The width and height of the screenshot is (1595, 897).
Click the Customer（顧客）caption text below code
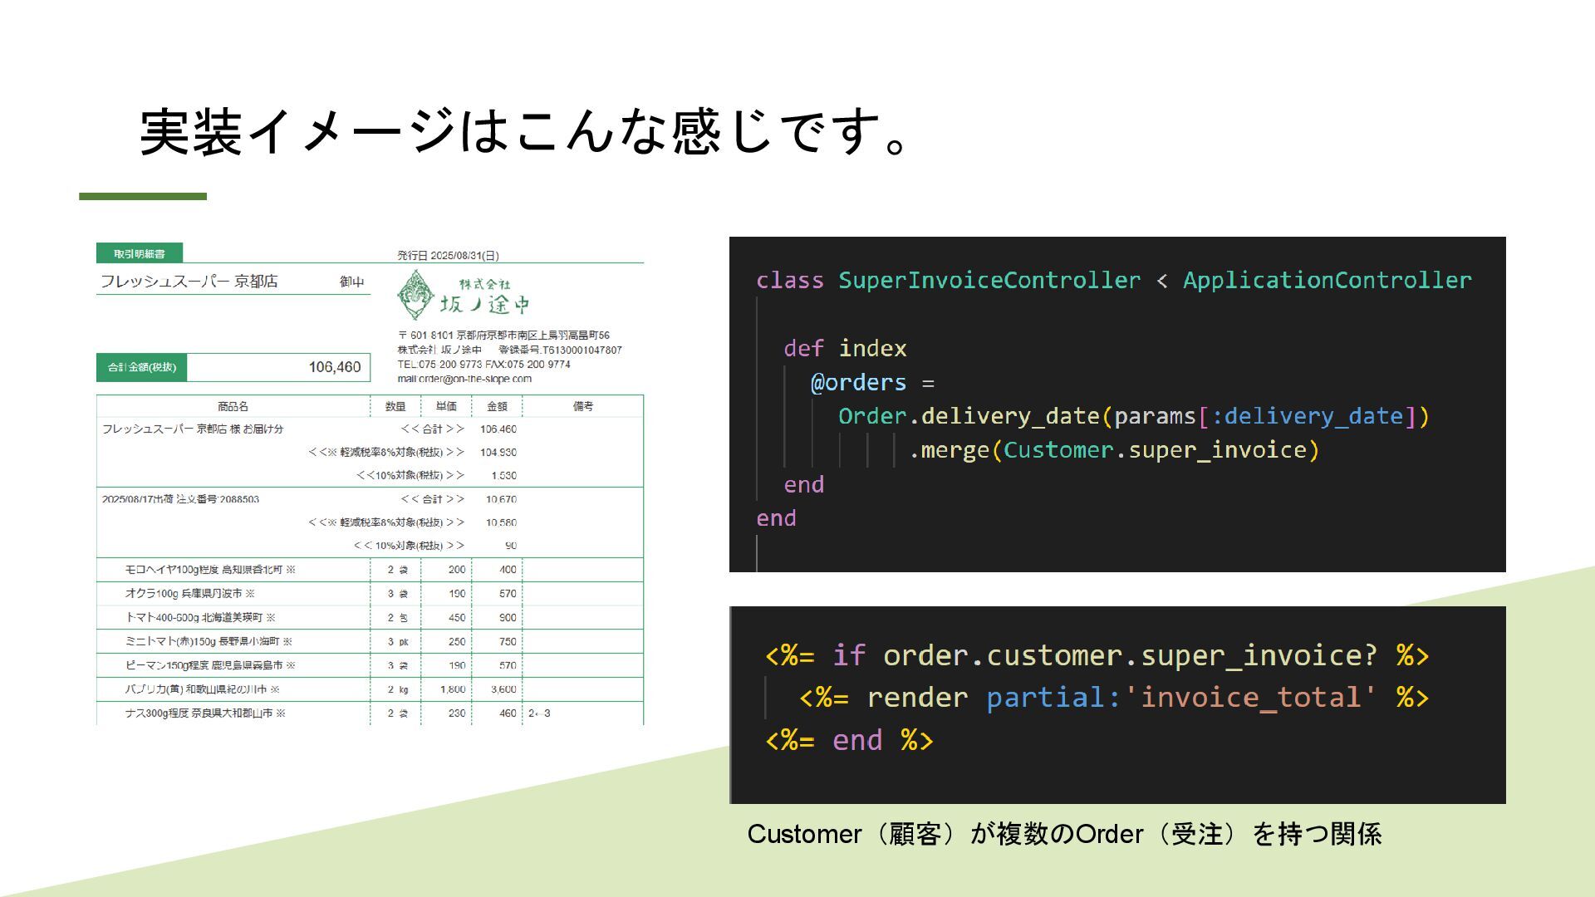point(1063,834)
